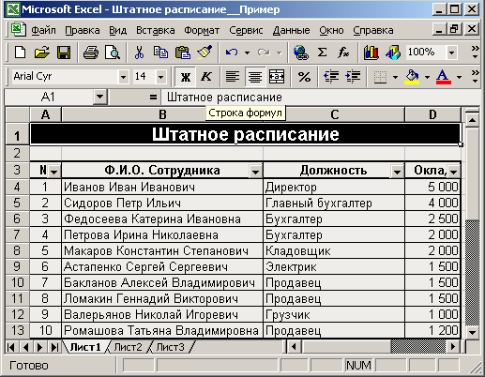
Task: Apply fill color with the paint bucket
Action: [412, 76]
